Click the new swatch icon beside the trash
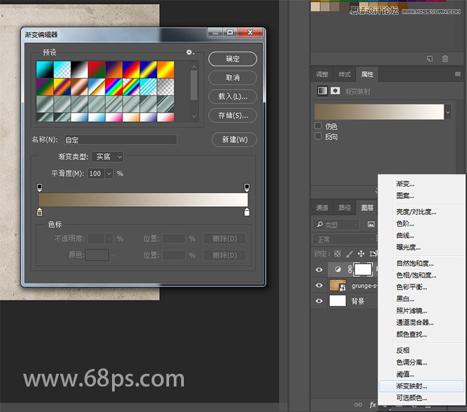This screenshot has height=412, width=467. pyautogui.click(x=429, y=59)
